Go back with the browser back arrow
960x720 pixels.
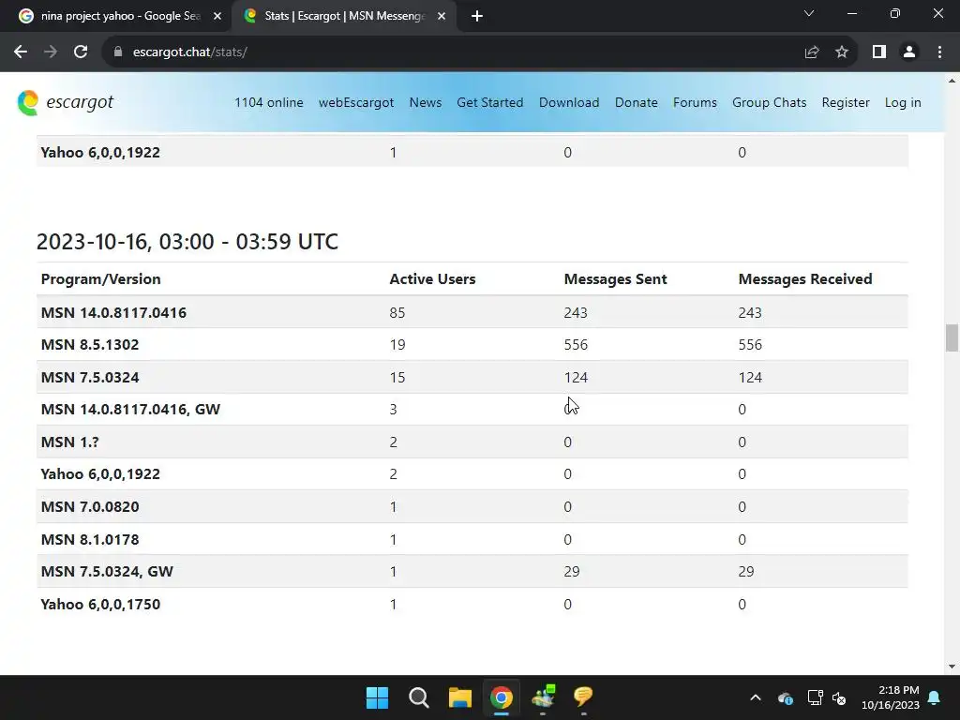click(x=21, y=52)
